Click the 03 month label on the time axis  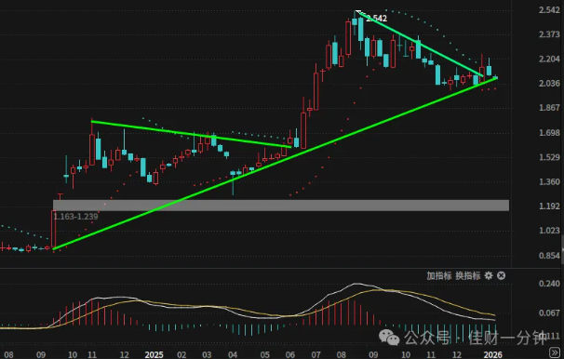(x=207, y=354)
